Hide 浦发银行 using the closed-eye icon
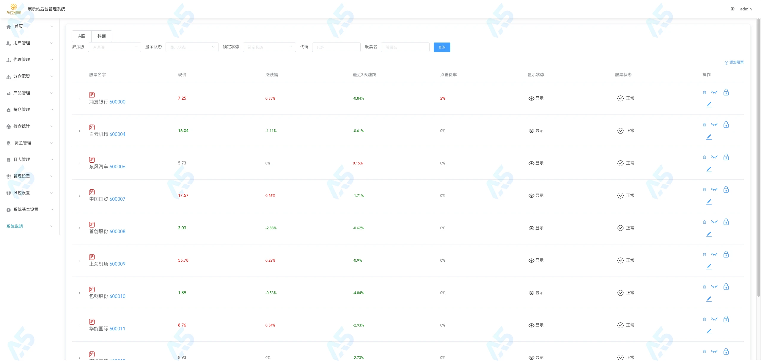Viewport: 761px width, 361px height. [x=714, y=92]
